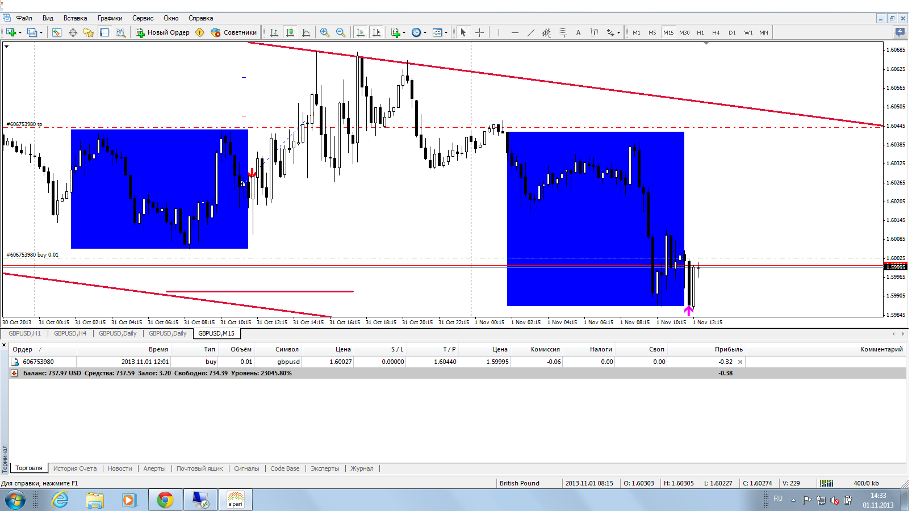Open the Журнал terminal tab
This screenshot has height=511, width=912.
(x=362, y=468)
